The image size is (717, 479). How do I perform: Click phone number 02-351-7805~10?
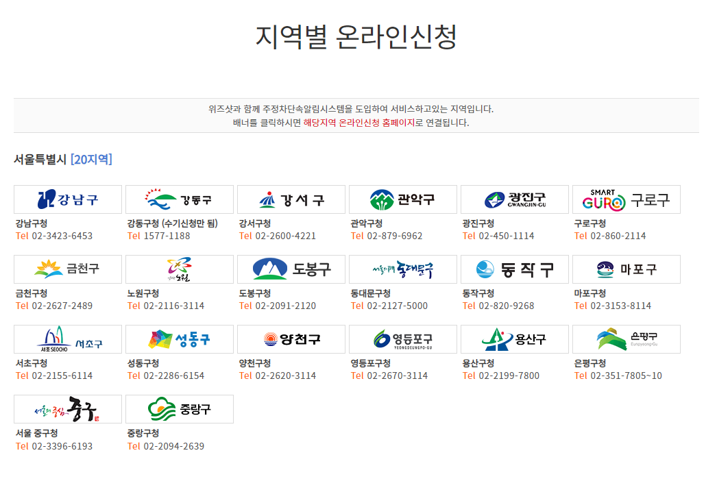pos(626,376)
